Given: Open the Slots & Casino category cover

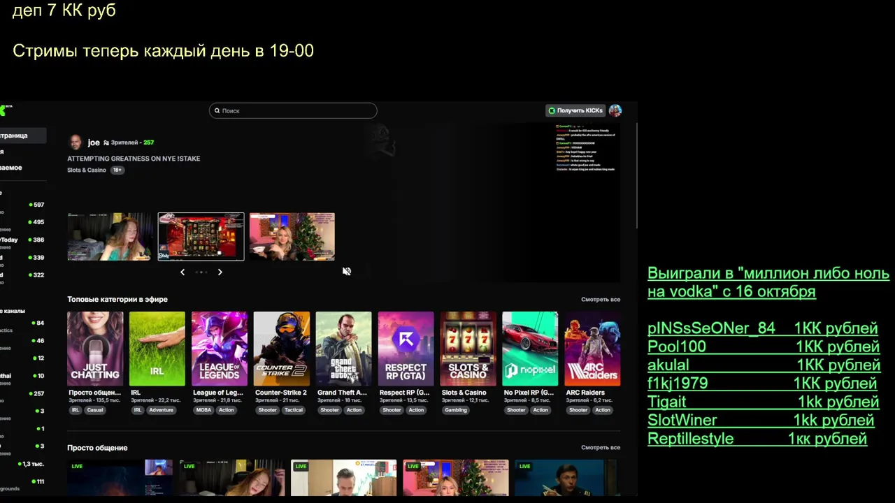Looking at the screenshot, I should [468, 349].
